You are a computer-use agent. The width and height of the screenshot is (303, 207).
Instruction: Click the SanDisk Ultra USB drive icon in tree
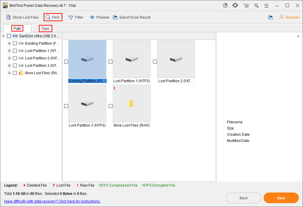15,36
